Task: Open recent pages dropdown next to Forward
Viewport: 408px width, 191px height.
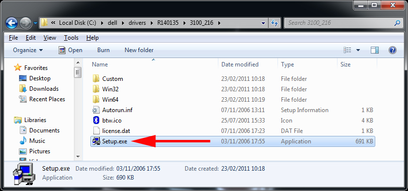Action: (x=35, y=23)
